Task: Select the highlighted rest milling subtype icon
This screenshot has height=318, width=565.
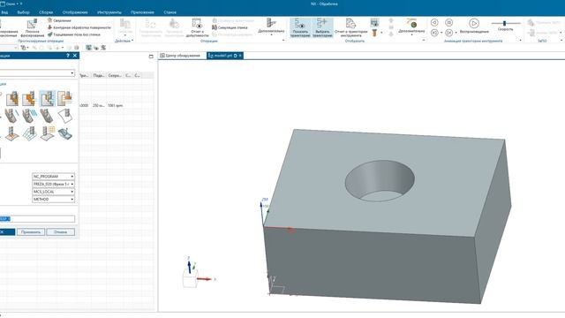Action: 47,98
